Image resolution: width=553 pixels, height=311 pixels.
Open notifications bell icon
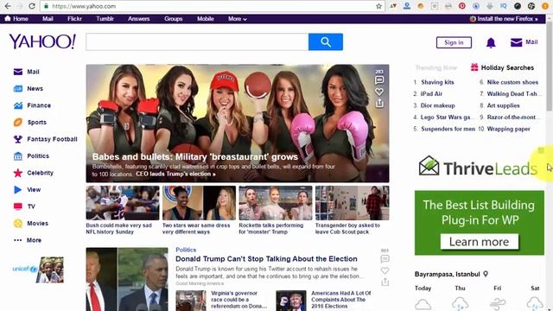pos(491,42)
